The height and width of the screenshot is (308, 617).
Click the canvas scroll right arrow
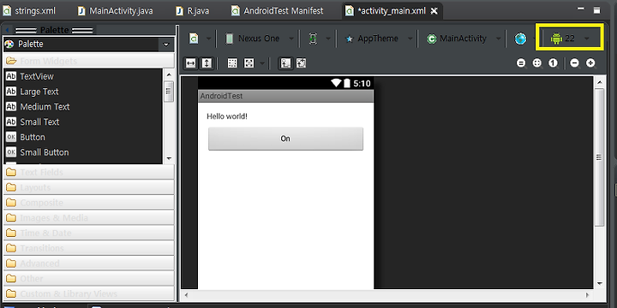click(588, 294)
